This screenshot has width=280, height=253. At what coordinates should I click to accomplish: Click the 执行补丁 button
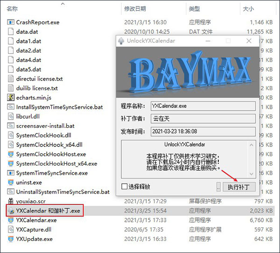239,187
